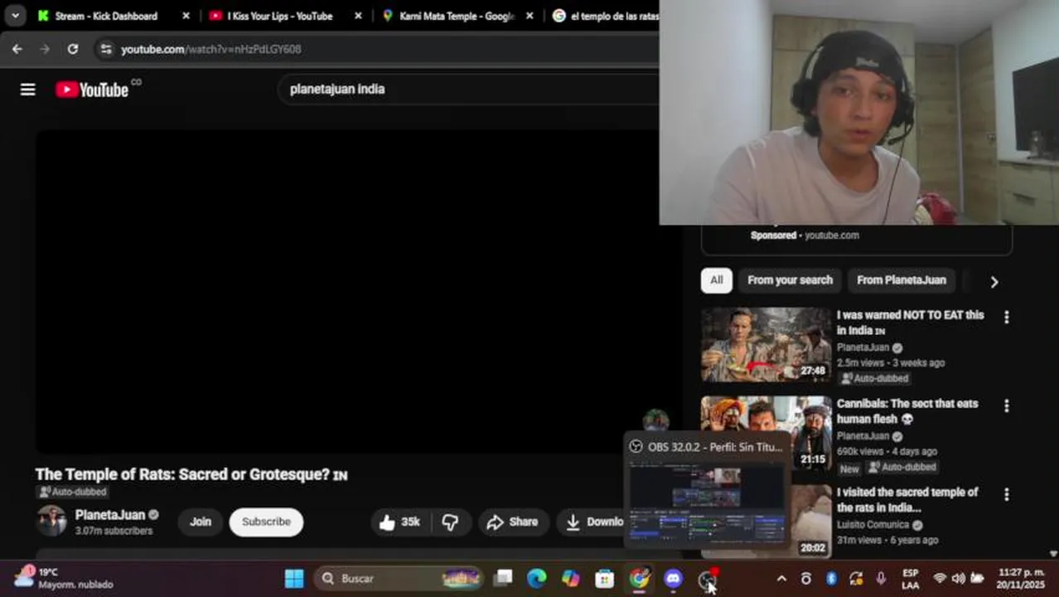The width and height of the screenshot is (1059, 597).
Task: Click the Sponsored youtube.com ad label
Action: point(805,235)
